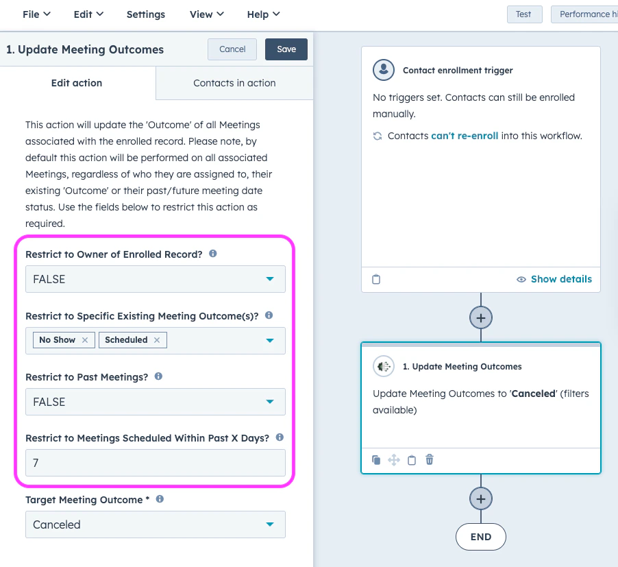The height and width of the screenshot is (567, 618).
Task: Click the clipboard icon on the trigger card
Action: click(x=378, y=279)
